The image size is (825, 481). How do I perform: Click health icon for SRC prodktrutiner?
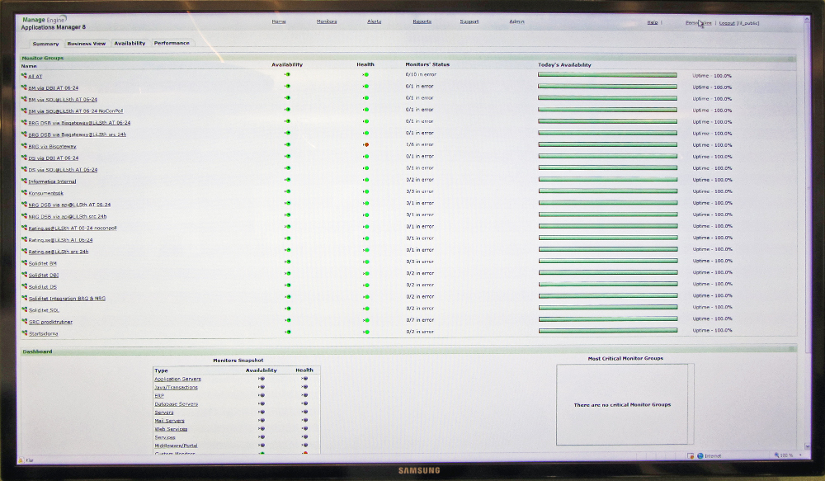[x=366, y=320]
